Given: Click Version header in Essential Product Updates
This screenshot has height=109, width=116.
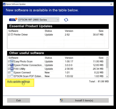Looking at the screenshot, I should pos(69,31).
